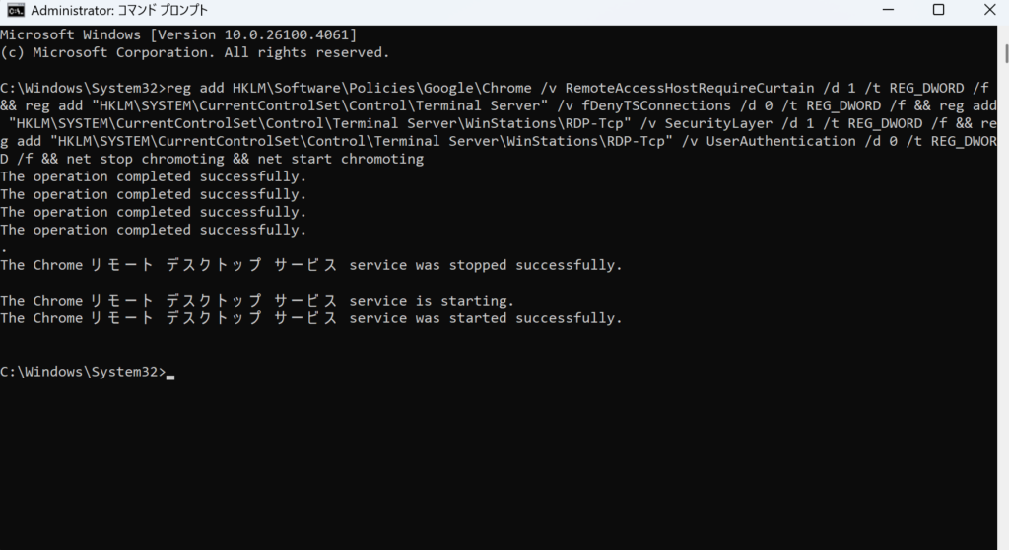Click the service is starting line
Screen dimensions: 1009x550
tap(257, 301)
